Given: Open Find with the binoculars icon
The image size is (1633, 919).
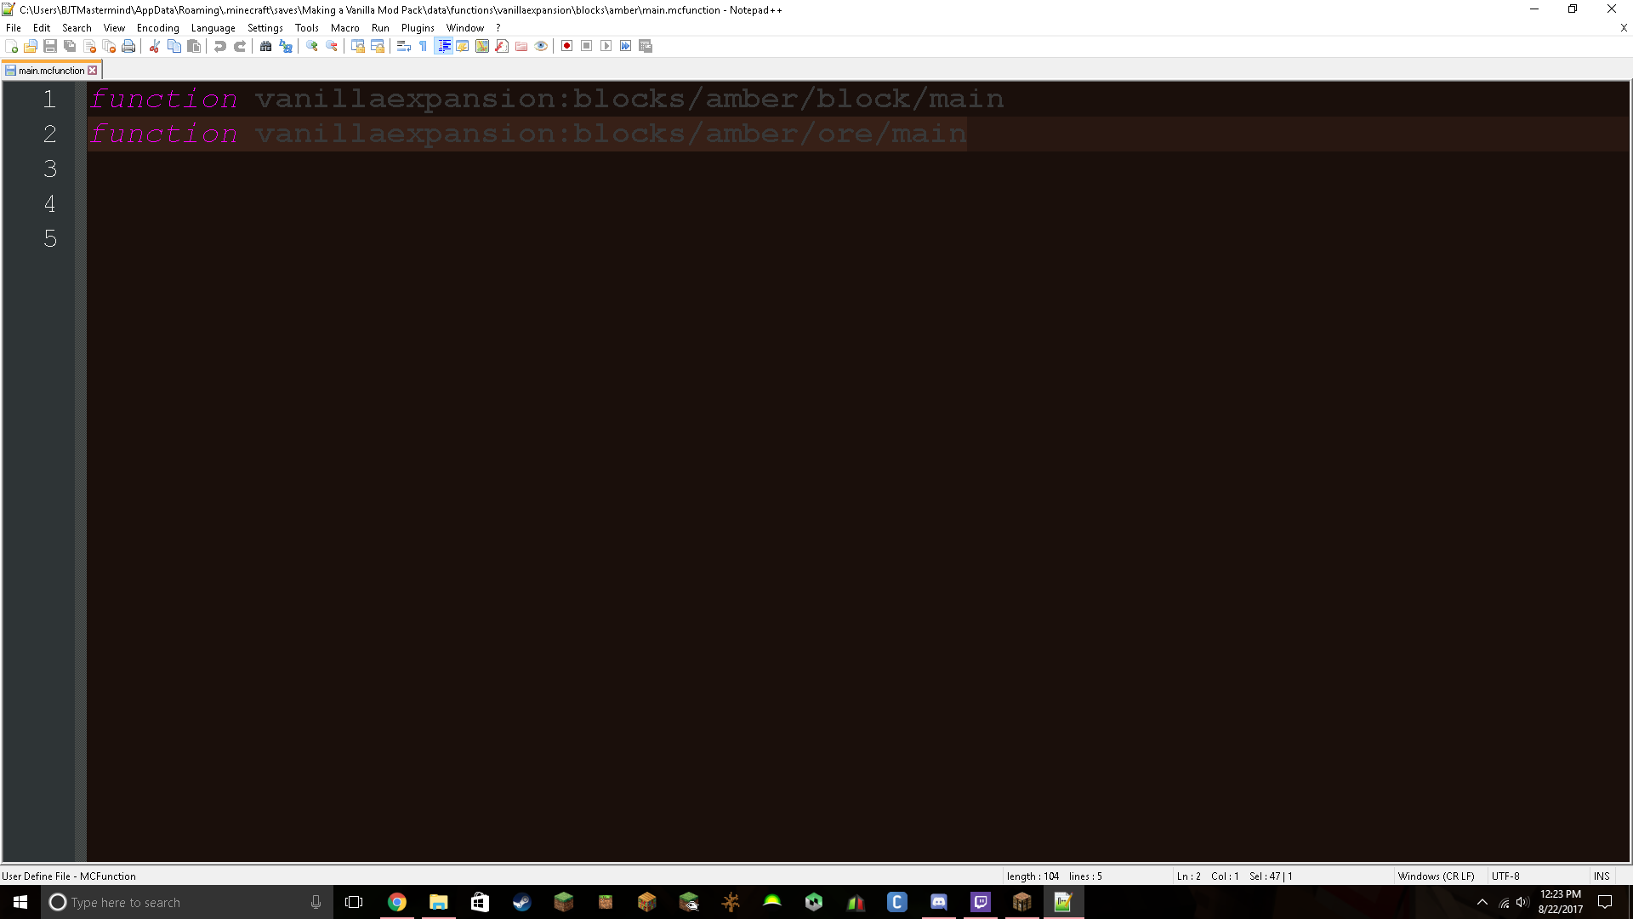Looking at the screenshot, I should pyautogui.click(x=266, y=46).
